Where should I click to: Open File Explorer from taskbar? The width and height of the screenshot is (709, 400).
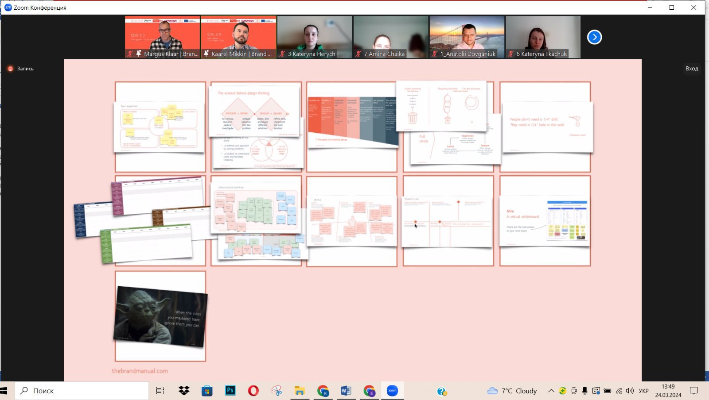(300, 391)
